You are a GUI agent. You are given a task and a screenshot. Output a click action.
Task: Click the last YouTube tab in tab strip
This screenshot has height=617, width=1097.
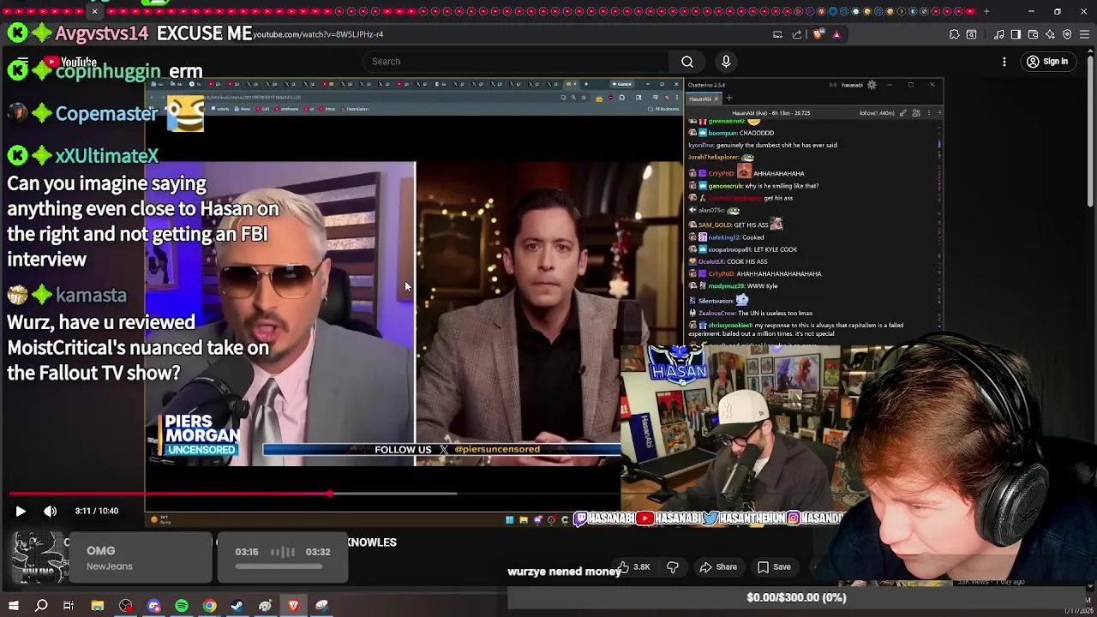coord(971,11)
